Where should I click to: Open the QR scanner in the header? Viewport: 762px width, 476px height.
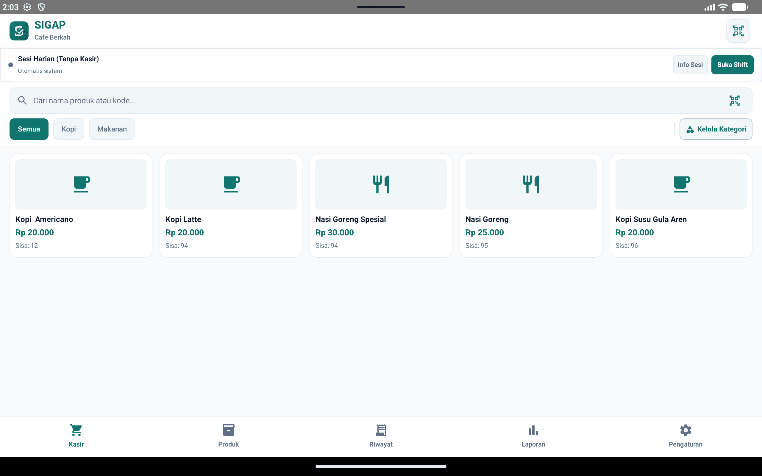[738, 31]
